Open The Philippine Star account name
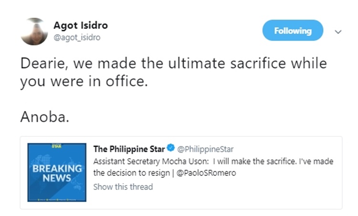 coord(129,149)
